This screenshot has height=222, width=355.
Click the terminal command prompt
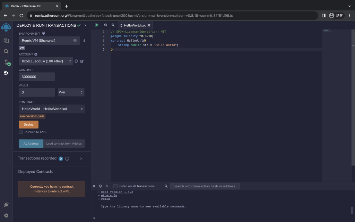coord(94,218)
